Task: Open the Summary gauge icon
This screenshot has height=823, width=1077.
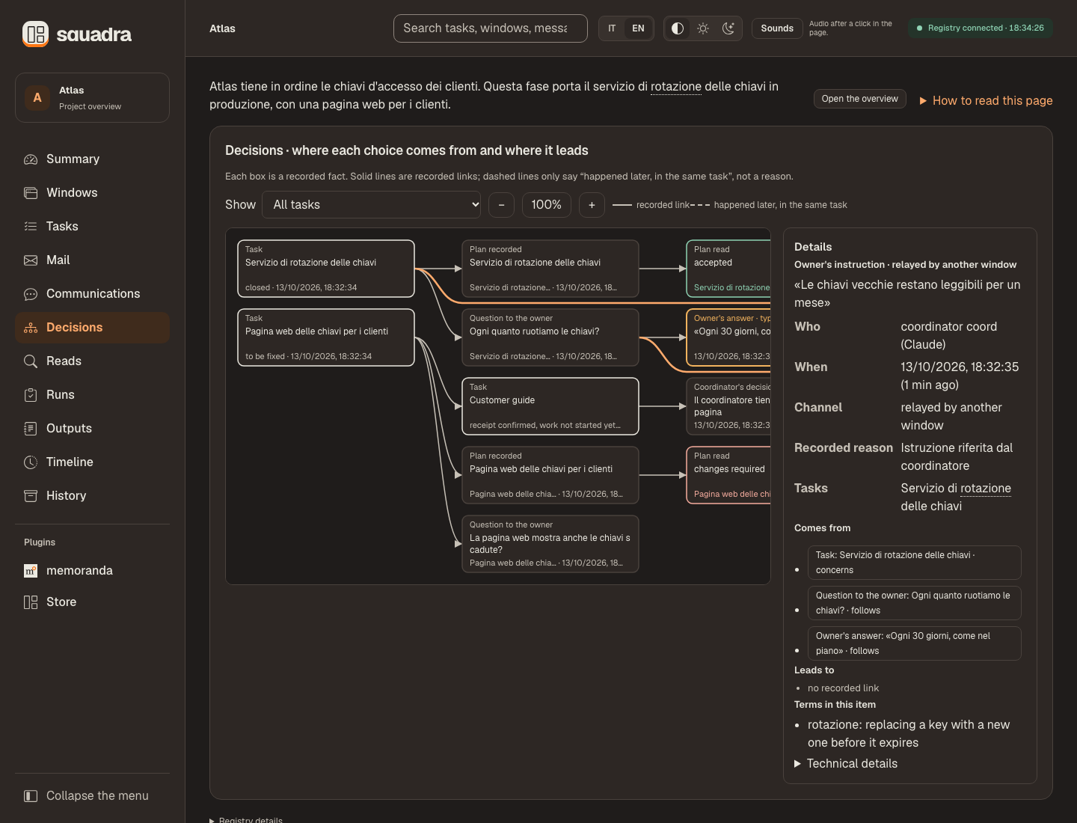Action: [31, 159]
